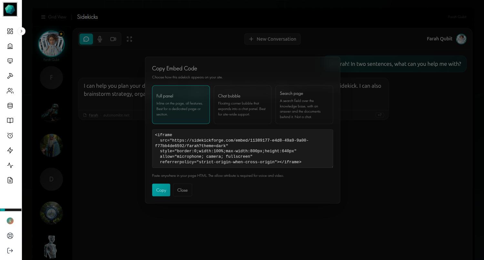Image resolution: width=484 pixels, height=260 pixels.
Task: Select the sidekick avatar labeled D
Action: coord(51,179)
